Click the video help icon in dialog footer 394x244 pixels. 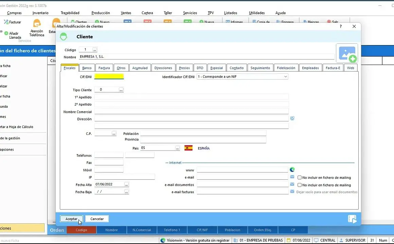pyautogui.click(x=352, y=219)
